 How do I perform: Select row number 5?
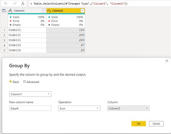(x=4, y=50)
